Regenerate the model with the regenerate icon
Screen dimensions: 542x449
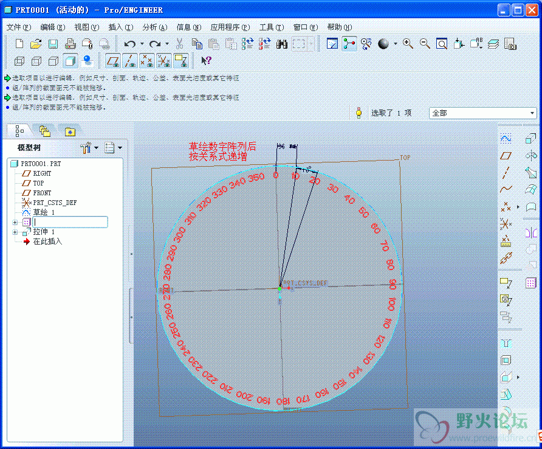[247, 44]
